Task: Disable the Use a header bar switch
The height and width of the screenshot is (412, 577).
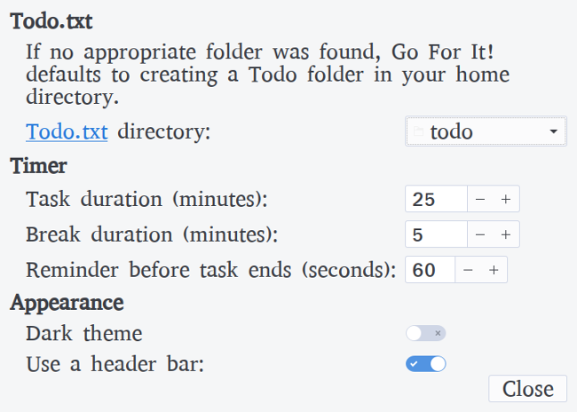Action: (x=426, y=363)
